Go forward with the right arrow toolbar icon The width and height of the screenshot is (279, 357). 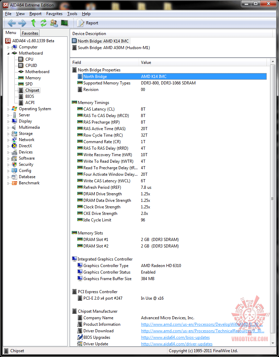pos(22,23)
